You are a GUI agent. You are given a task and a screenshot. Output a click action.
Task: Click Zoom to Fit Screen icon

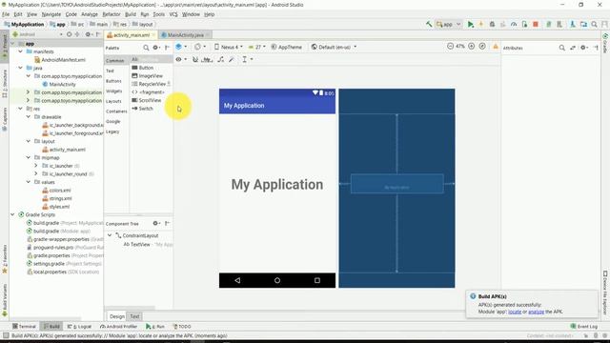coord(482,46)
